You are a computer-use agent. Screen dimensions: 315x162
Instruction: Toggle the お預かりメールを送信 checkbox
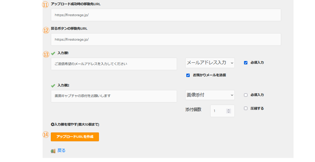[x=188, y=75]
